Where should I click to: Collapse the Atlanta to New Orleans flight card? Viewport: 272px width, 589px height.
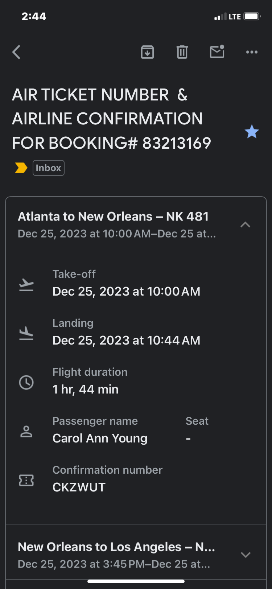(246, 225)
